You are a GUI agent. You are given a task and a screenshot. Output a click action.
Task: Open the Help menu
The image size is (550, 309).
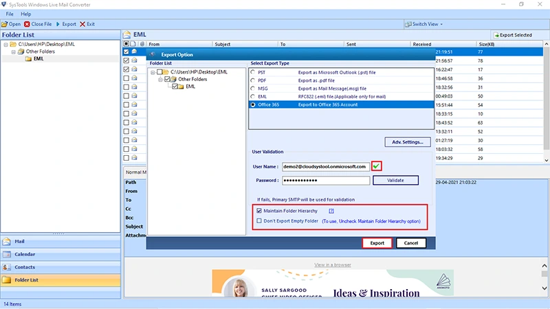click(x=25, y=14)
